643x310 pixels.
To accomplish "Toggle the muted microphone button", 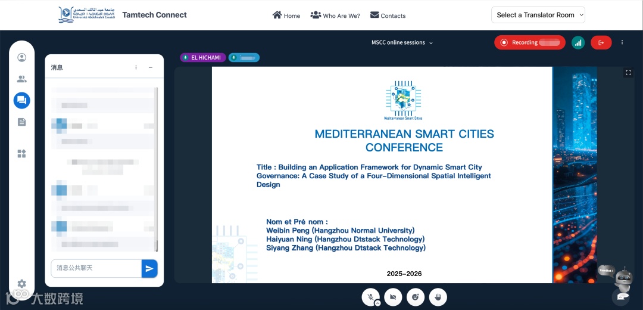I will [370, 297].
